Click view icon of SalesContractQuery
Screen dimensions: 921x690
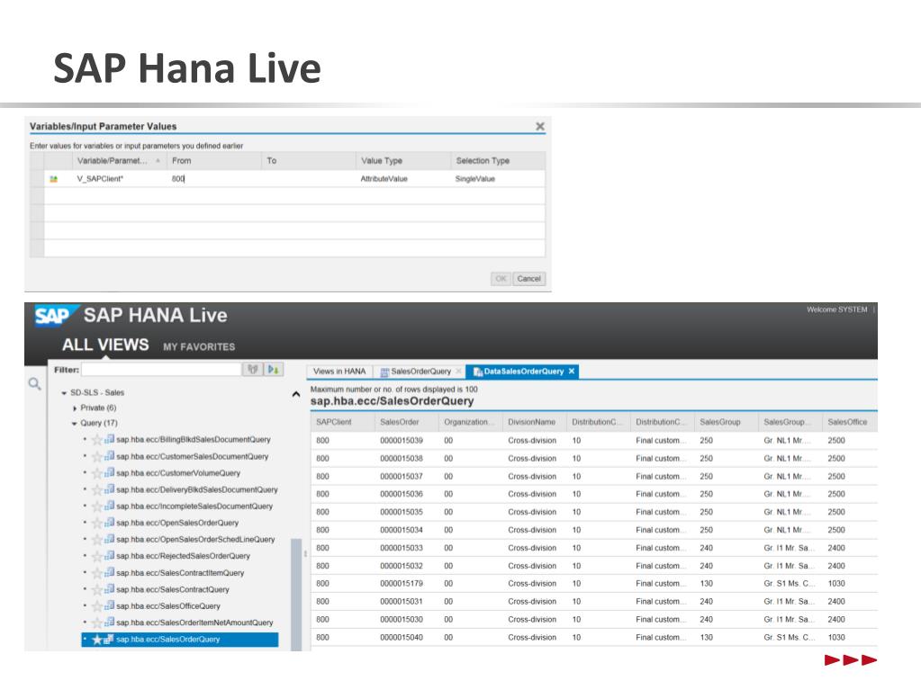(109, 588)
